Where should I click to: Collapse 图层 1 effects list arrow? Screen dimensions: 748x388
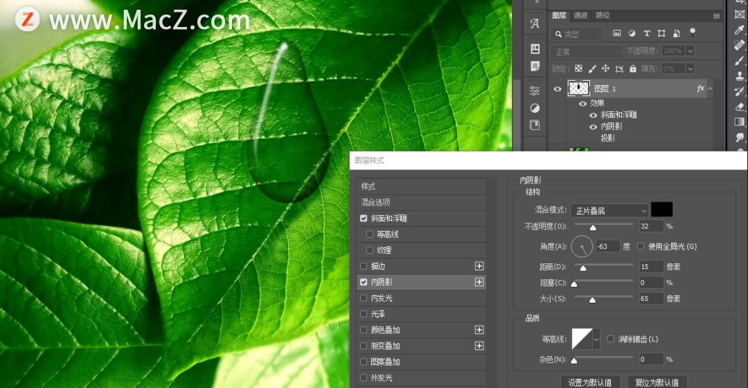pyautogui.click(x=710, y=89)
